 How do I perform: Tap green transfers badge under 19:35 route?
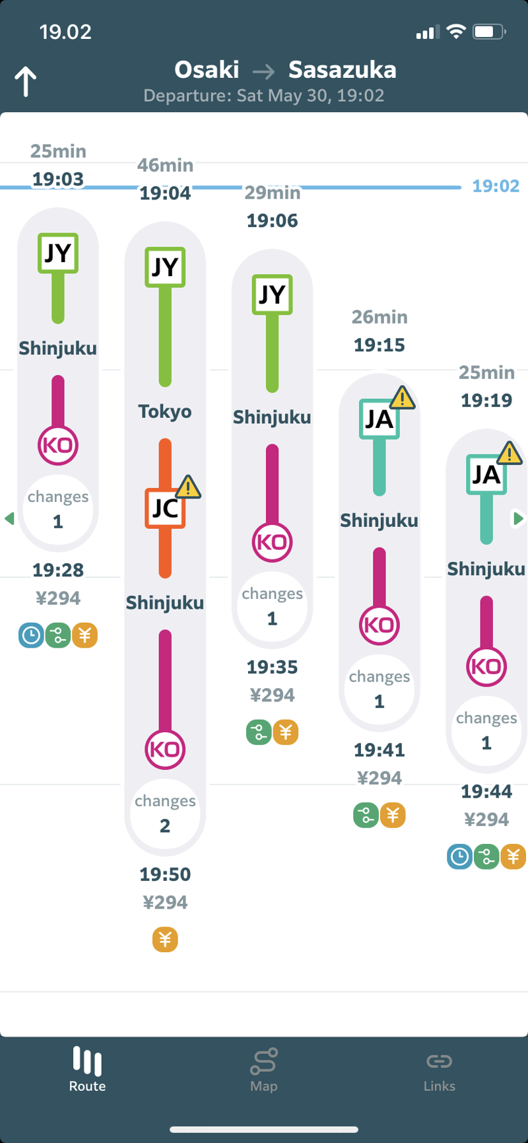click(259, 732)
